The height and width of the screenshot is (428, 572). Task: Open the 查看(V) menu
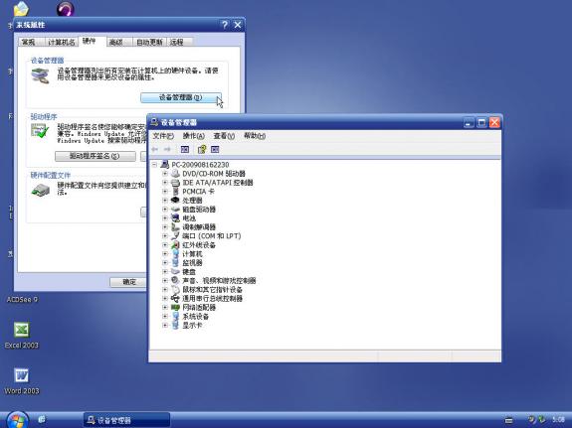(224, 136)
